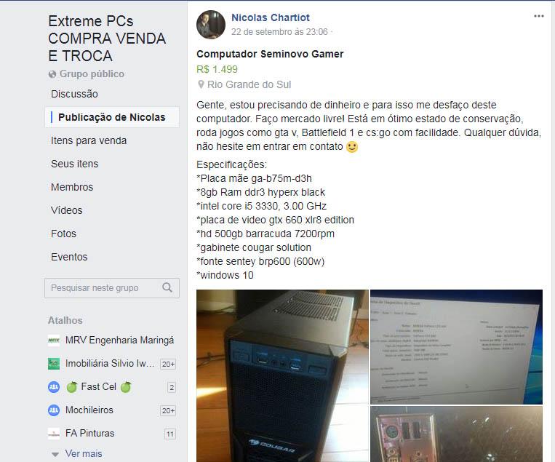Click the location pin next to Rio Grande do Sul
555x462 pixels.
[x=201, y=84]
